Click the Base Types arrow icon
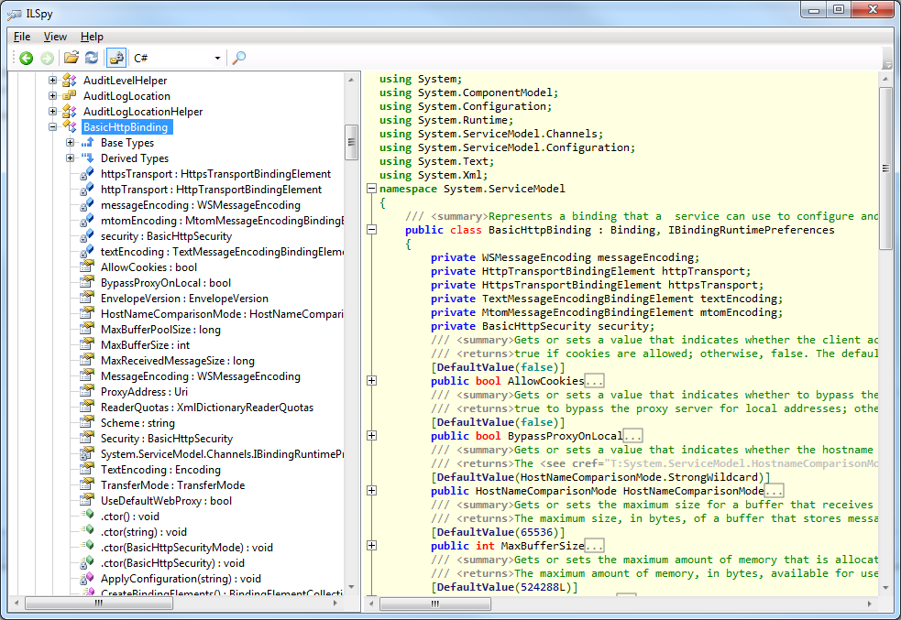901x620 pixels. [x=87, y=143]
